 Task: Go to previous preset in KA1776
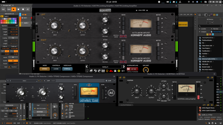coord(87,66)
